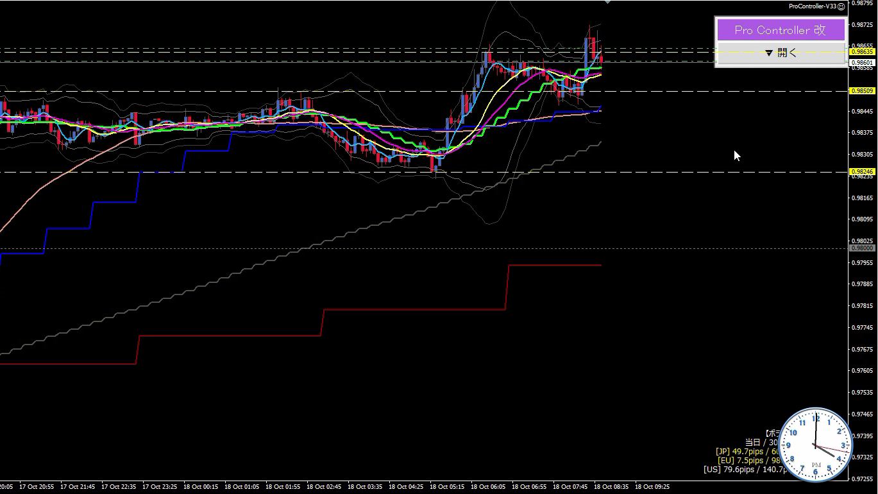Click the purple Pro Controller 改 title bar
878x494 pixels.
[781, 30]
